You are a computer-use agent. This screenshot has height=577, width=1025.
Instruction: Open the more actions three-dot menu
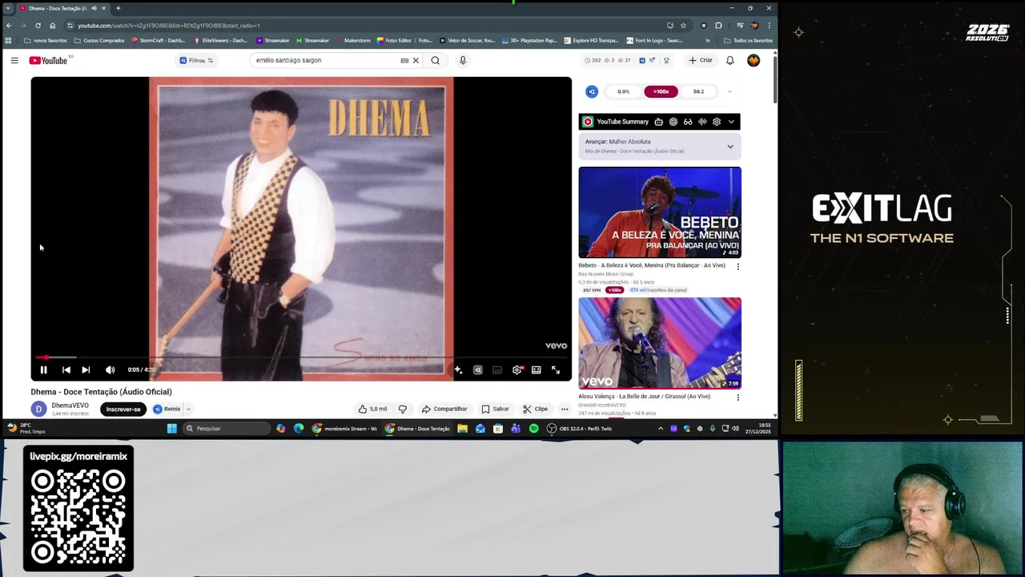tap(565, 409)
